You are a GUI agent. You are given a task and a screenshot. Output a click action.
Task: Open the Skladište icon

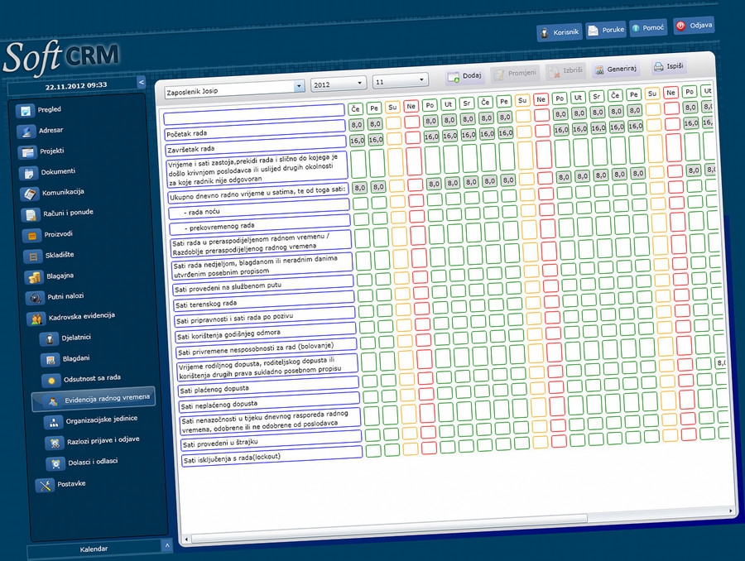coord(33,257)
